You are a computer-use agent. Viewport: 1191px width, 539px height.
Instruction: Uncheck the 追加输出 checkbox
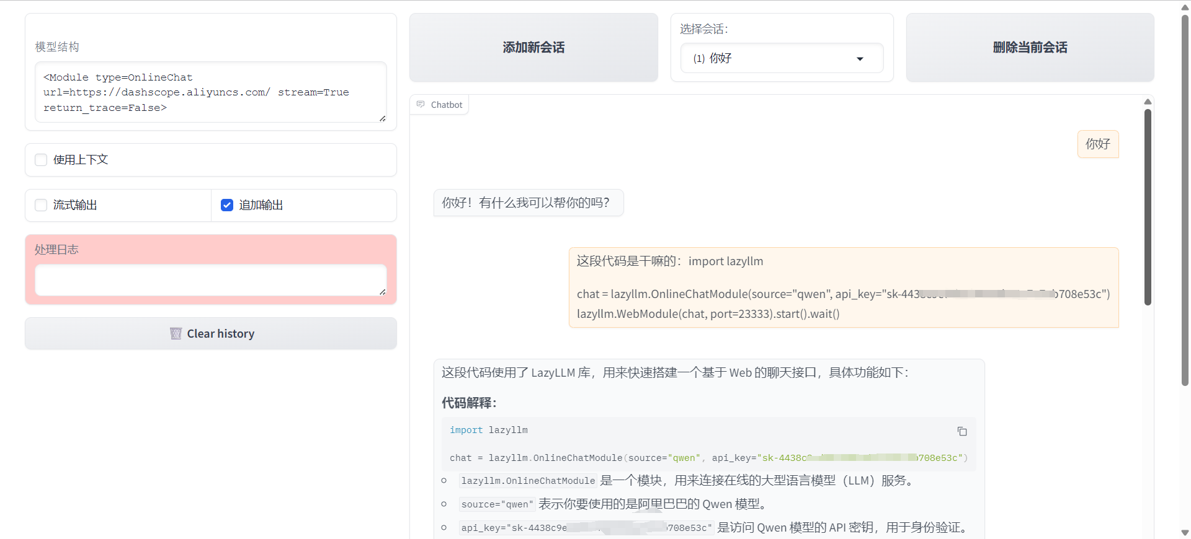[227, 205]
